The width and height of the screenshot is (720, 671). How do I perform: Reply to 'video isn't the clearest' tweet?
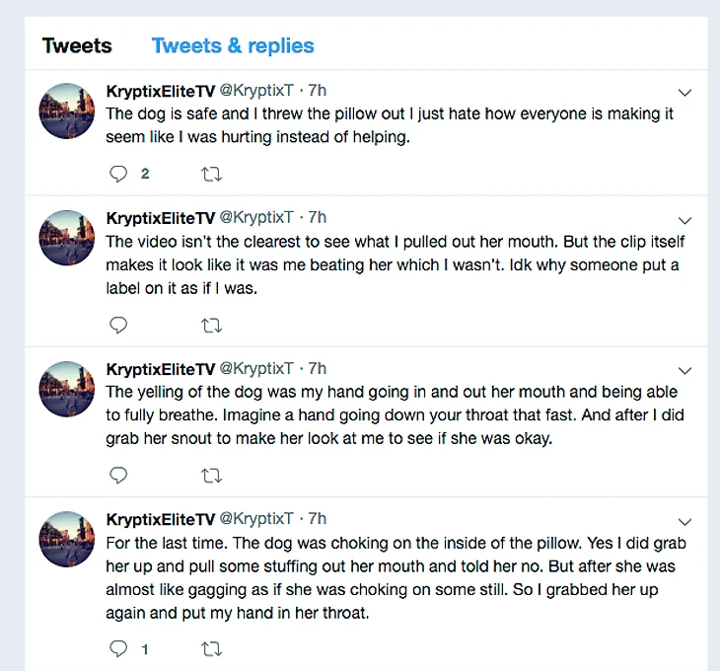(x=118, y=325)
